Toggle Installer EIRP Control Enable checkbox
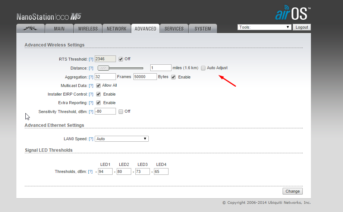343x212 pixels. coord(98,94)
